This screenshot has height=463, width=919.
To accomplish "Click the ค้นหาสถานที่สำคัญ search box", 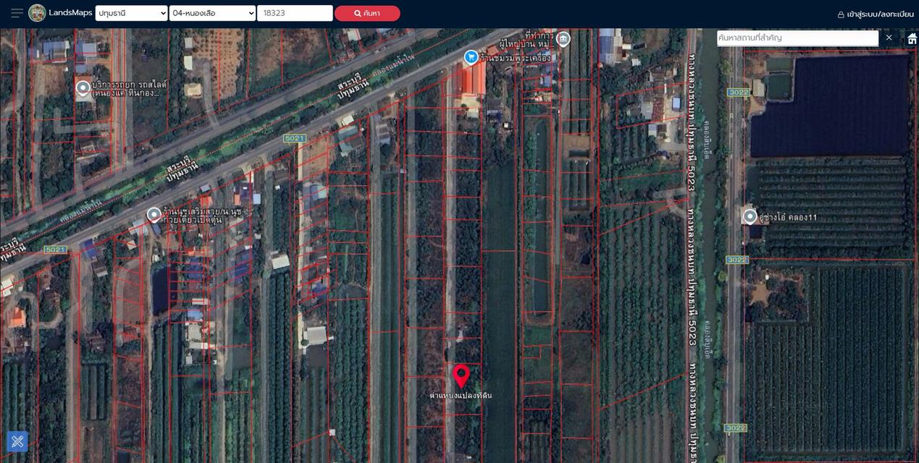I will (x=797, y=37).
